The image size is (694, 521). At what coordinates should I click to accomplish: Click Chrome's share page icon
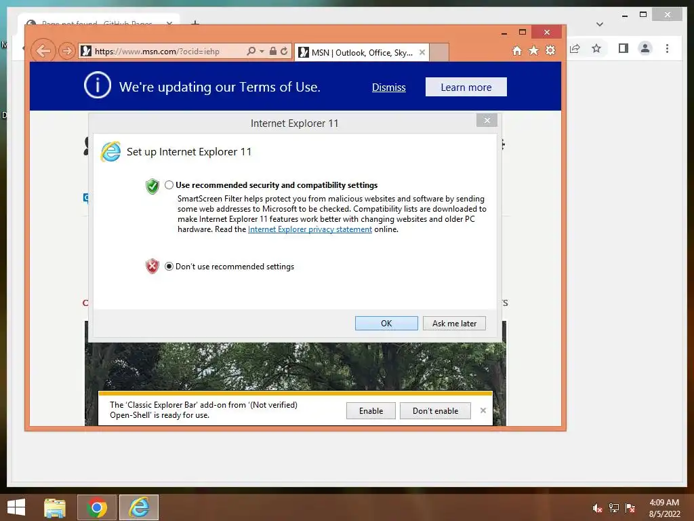click(575, 48)
